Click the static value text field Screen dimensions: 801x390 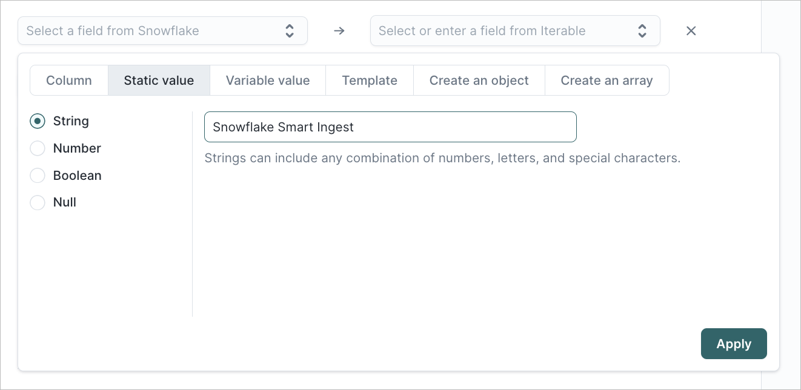coord(390,127)
